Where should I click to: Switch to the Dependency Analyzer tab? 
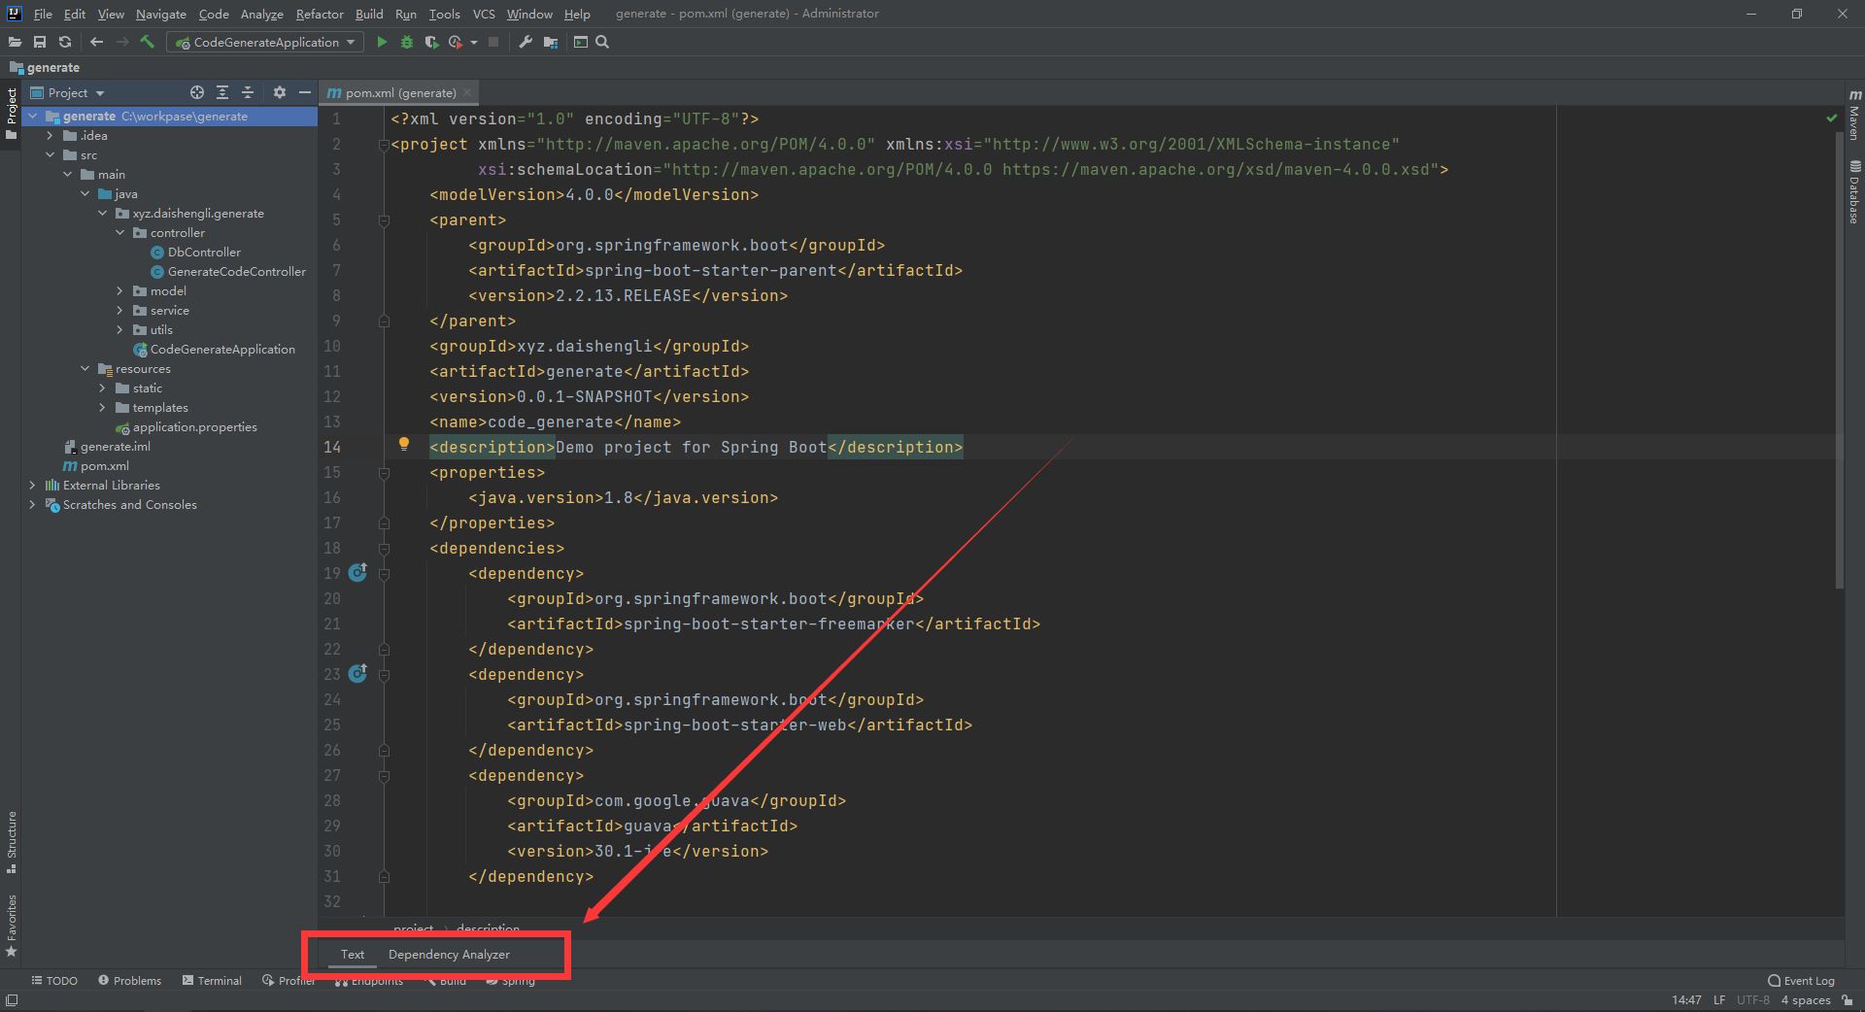[449, 955]
